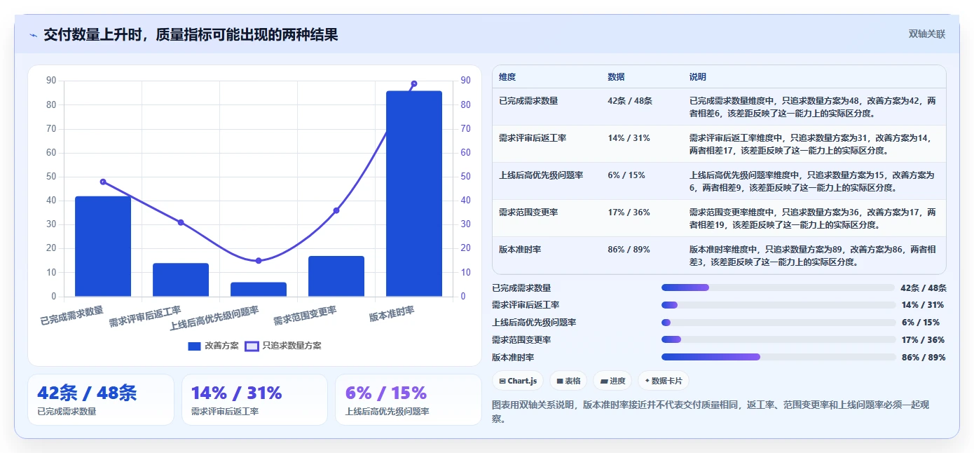This screenshot has height=453, width=974.
Task: Click the 数据 column header
Action: pyautogui.click(x=616, y=77)
